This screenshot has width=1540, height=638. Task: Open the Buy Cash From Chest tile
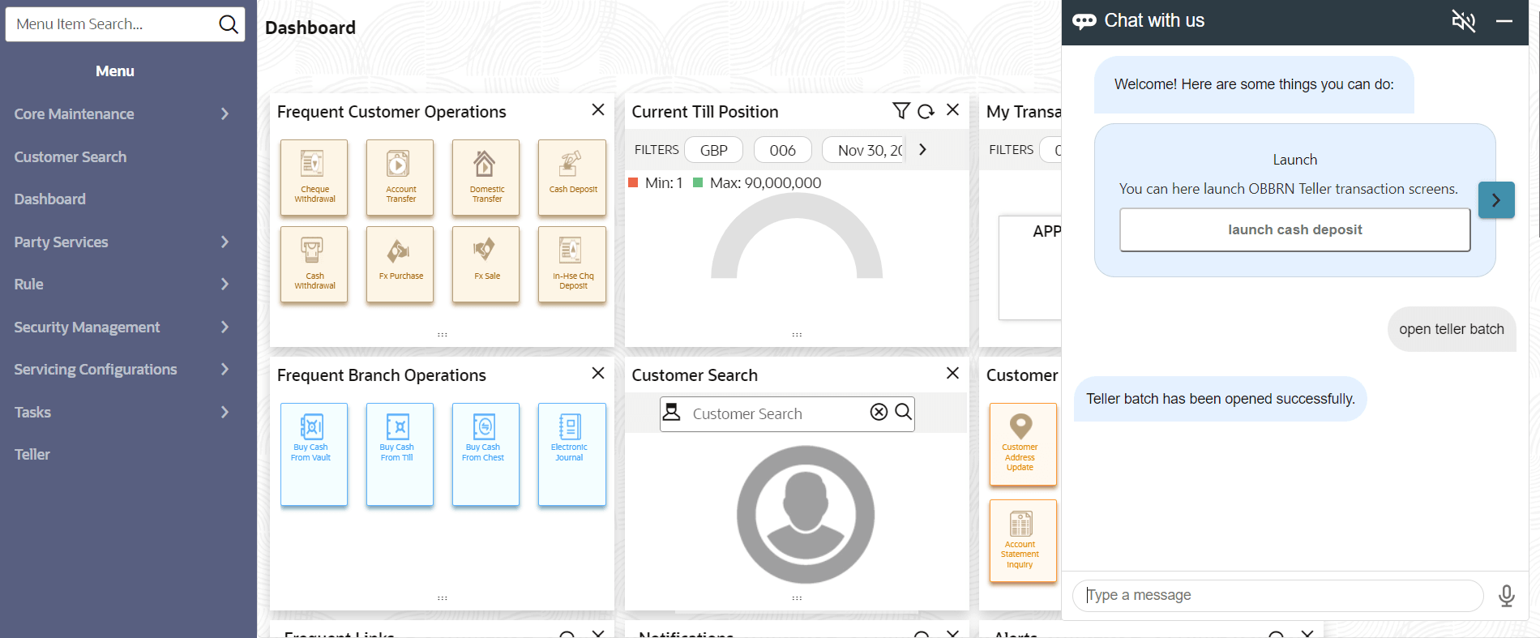coord(486,454)
